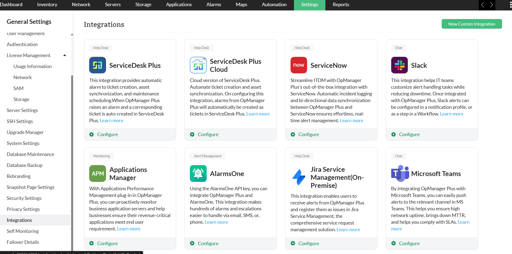Open the Servers tab

click(x=113, y=5)
